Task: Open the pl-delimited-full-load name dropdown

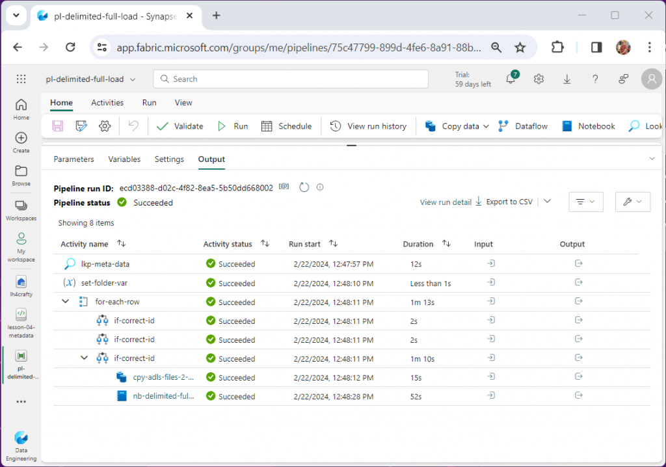Action: (x=133, y=78)
